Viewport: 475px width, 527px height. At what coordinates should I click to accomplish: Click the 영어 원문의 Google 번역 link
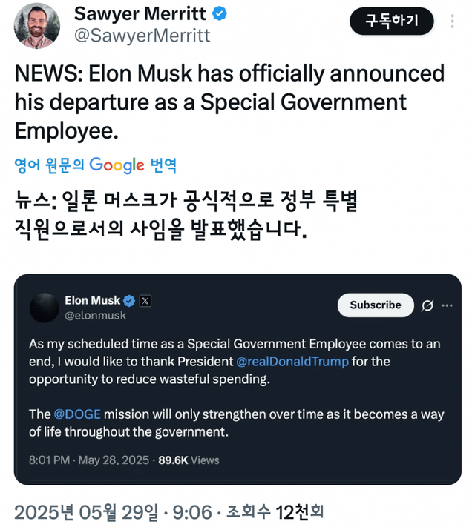coord(96,165)
